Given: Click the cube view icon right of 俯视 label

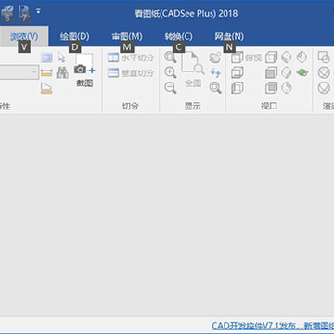Looking at the screenshot, I should point(272,58).
